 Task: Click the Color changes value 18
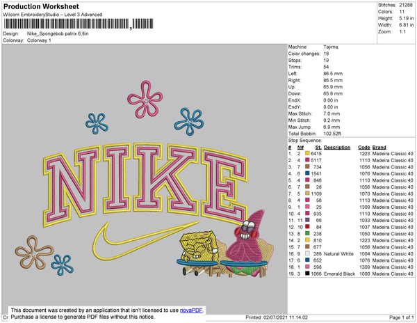[326, 54]
